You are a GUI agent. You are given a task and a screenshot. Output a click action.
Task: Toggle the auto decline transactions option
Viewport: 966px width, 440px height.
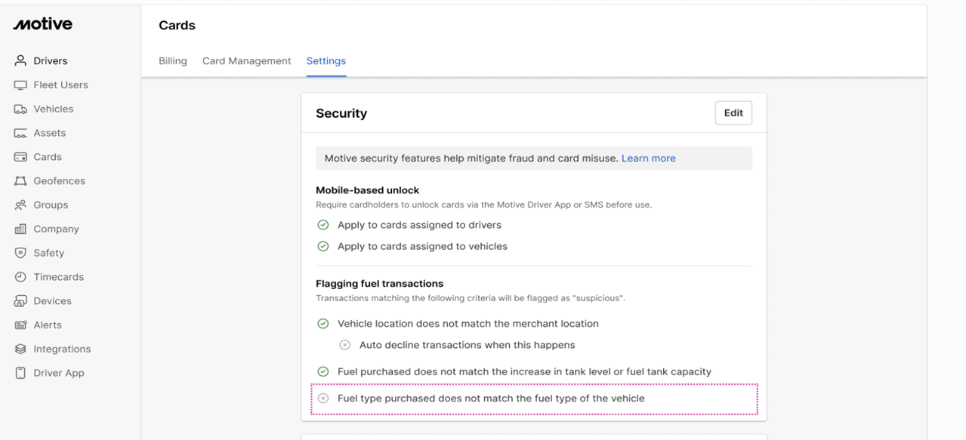coord(344,345)
